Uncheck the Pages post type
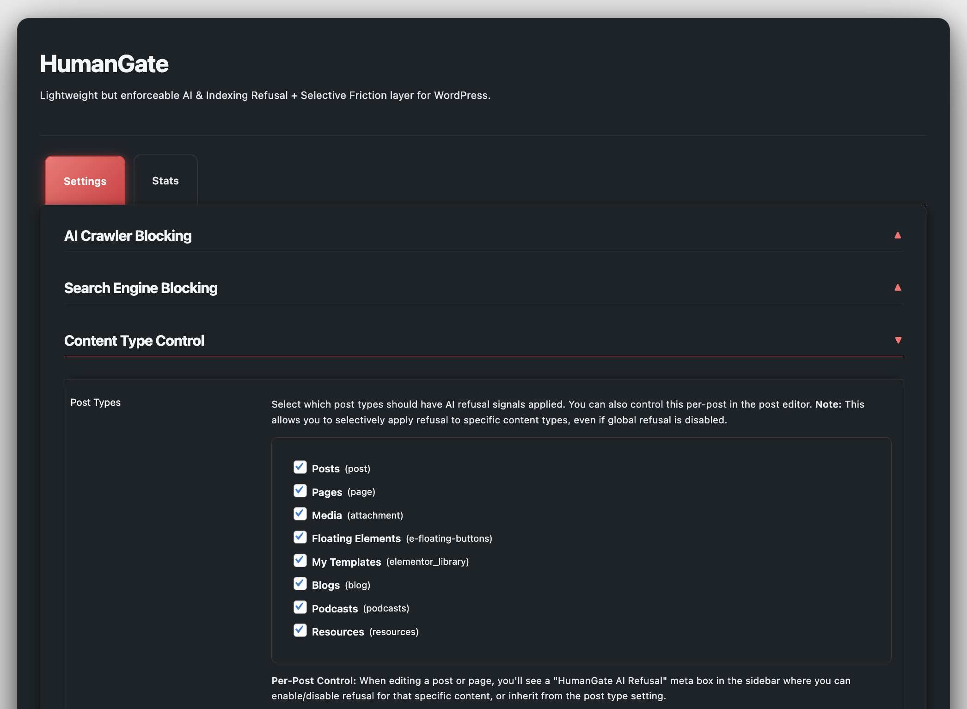This screenshot has width=967, height=709. click(x=300, y=491)
